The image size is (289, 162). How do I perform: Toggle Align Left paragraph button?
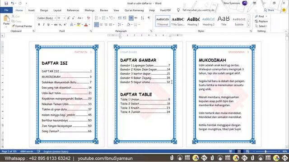pos(96,25)
